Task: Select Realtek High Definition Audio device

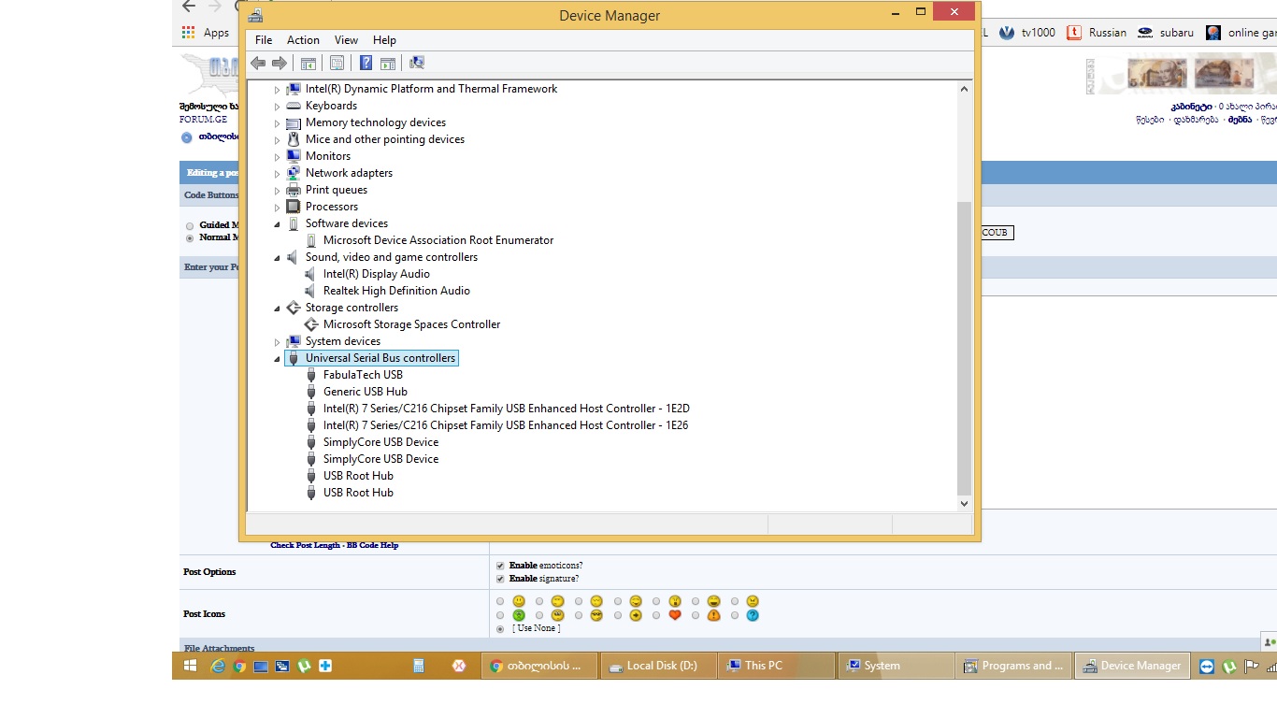Action: (x=396, y=291)
